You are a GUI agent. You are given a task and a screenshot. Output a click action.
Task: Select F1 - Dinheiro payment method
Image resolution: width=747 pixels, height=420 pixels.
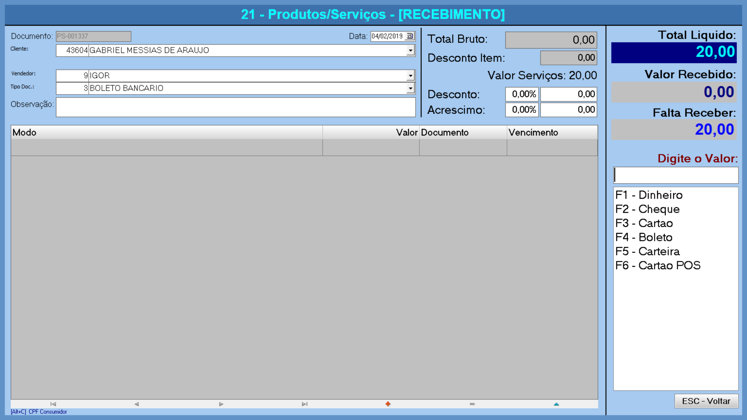pos(649,195)
